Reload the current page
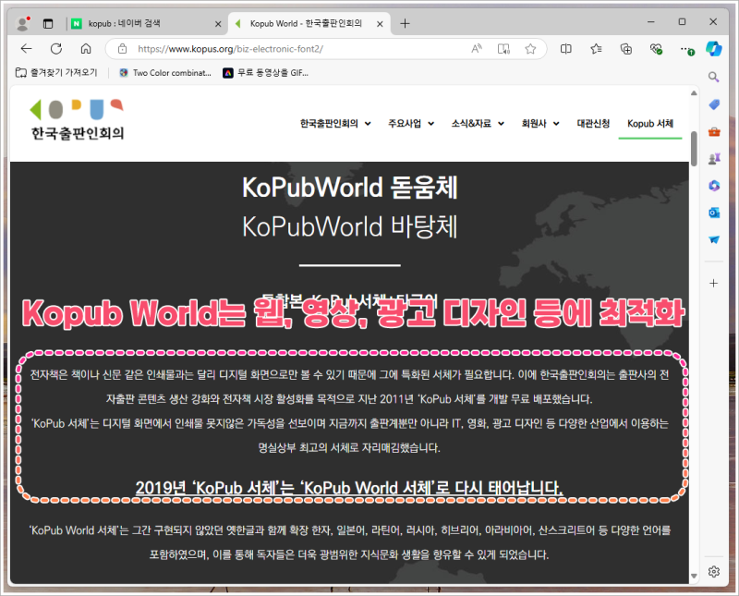This screenshot has width=739, height=596. tap(56, 49)
